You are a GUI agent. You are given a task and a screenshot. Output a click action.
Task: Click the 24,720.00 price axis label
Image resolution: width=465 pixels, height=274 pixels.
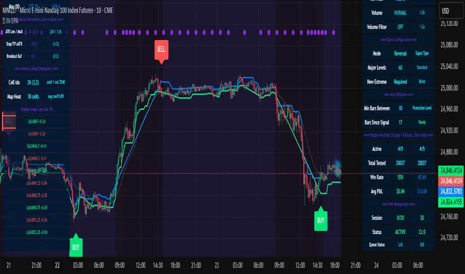(x=449, y=238)
